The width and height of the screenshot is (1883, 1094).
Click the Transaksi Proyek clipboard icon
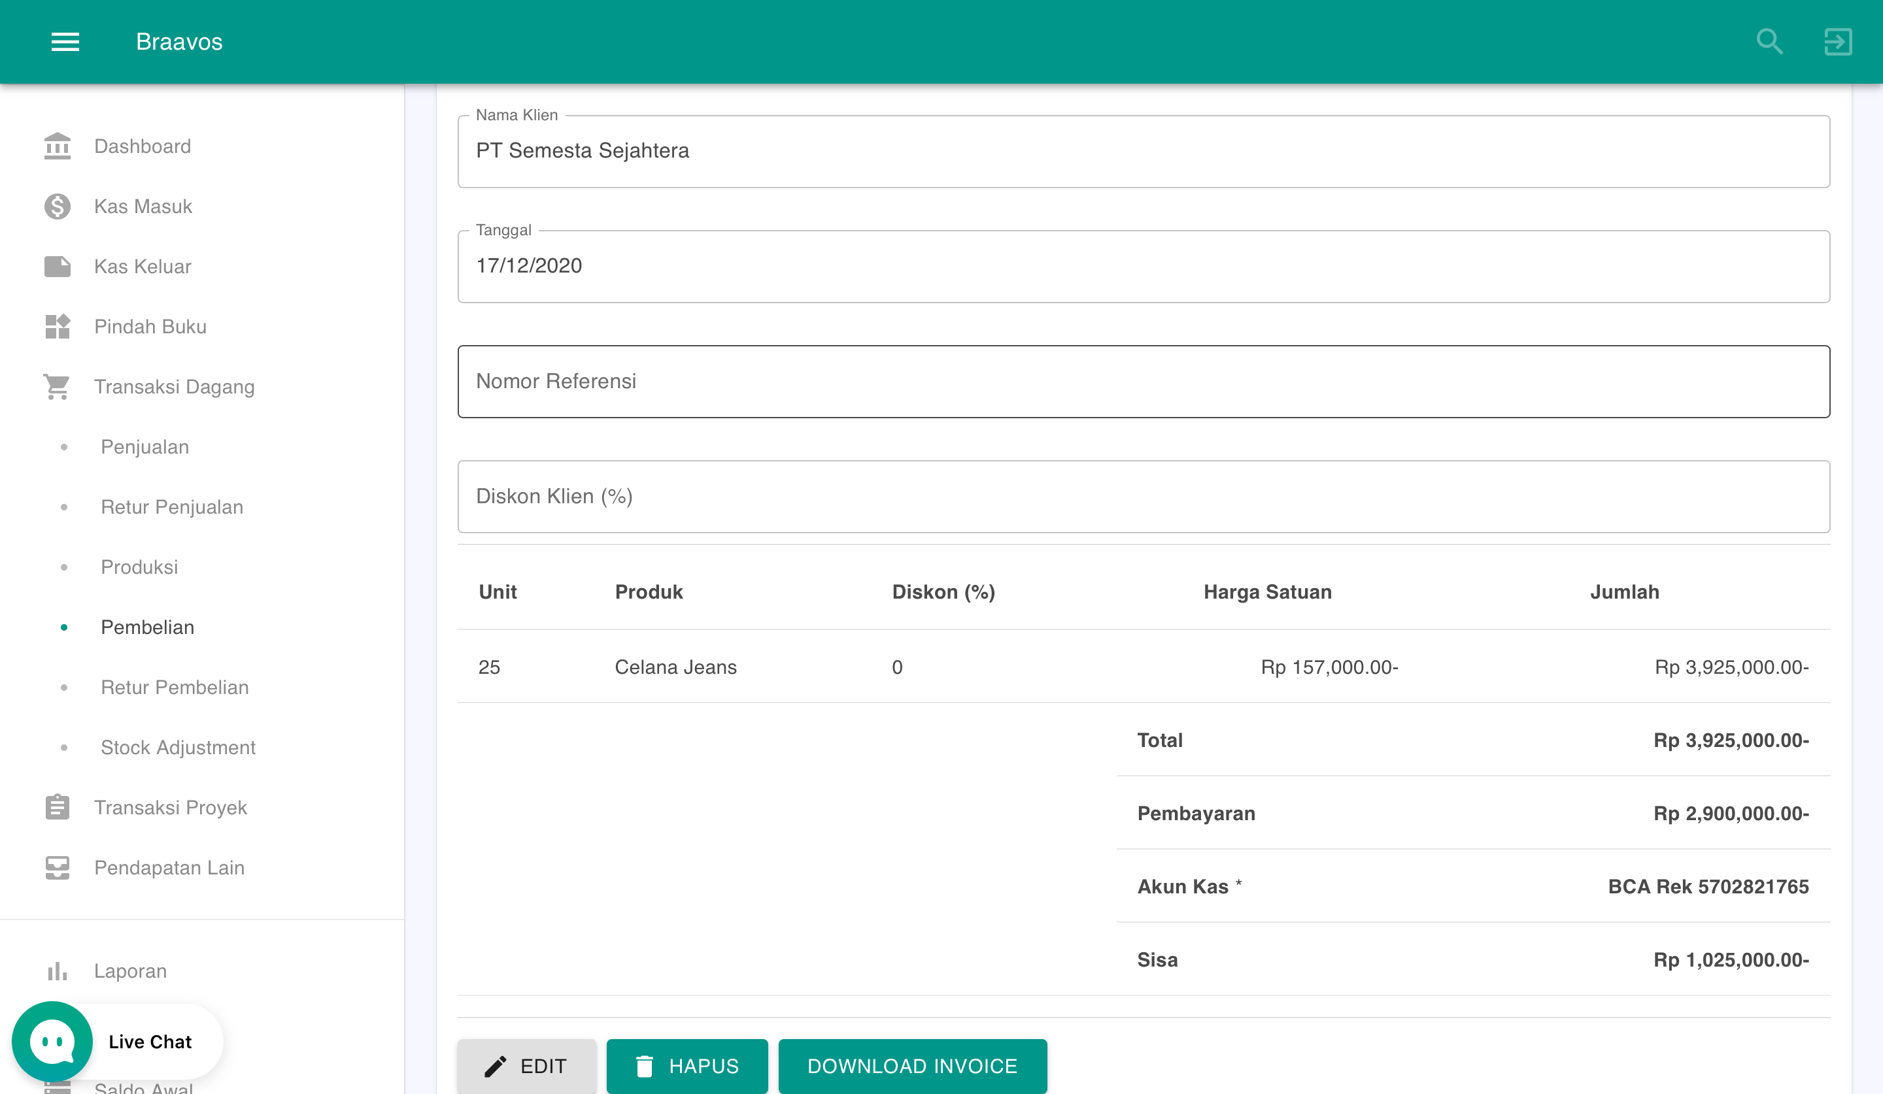(57, 807)
